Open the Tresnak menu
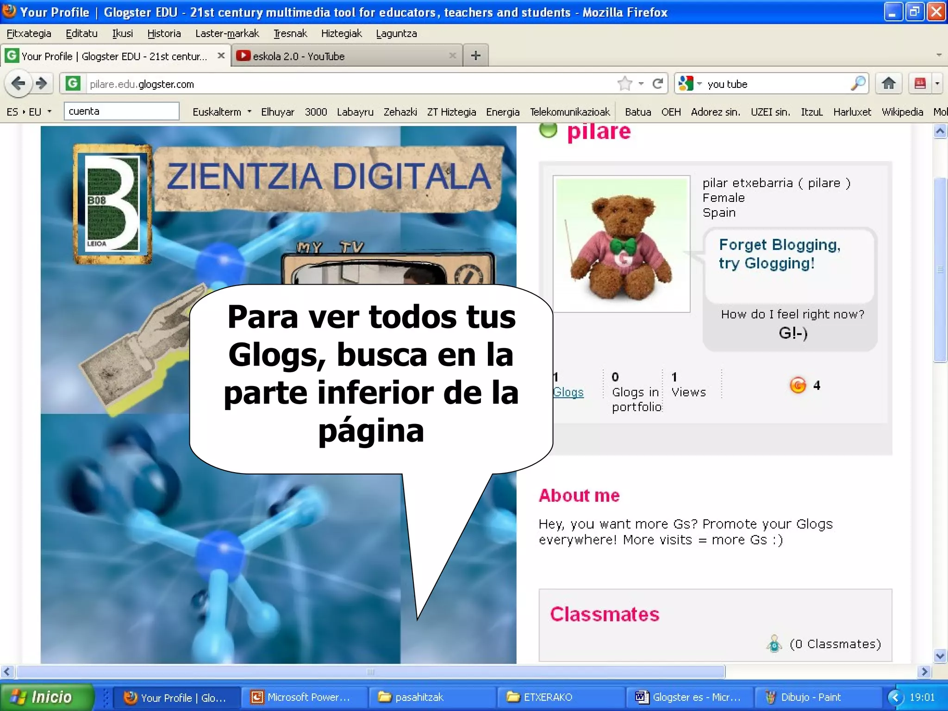The width and height of the screenshot is (948, 711). (x=290, y=33)
